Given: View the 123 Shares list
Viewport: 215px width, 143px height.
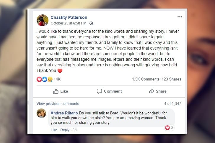Looking at the screenshot, I should click(171, 79).
